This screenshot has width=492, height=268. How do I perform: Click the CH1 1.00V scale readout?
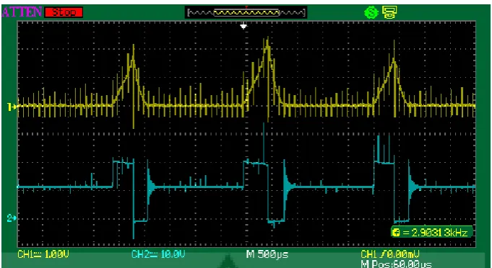tap(43, 254)
